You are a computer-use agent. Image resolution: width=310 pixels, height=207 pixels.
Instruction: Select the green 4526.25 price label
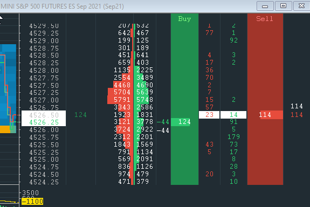coord(44,122)
